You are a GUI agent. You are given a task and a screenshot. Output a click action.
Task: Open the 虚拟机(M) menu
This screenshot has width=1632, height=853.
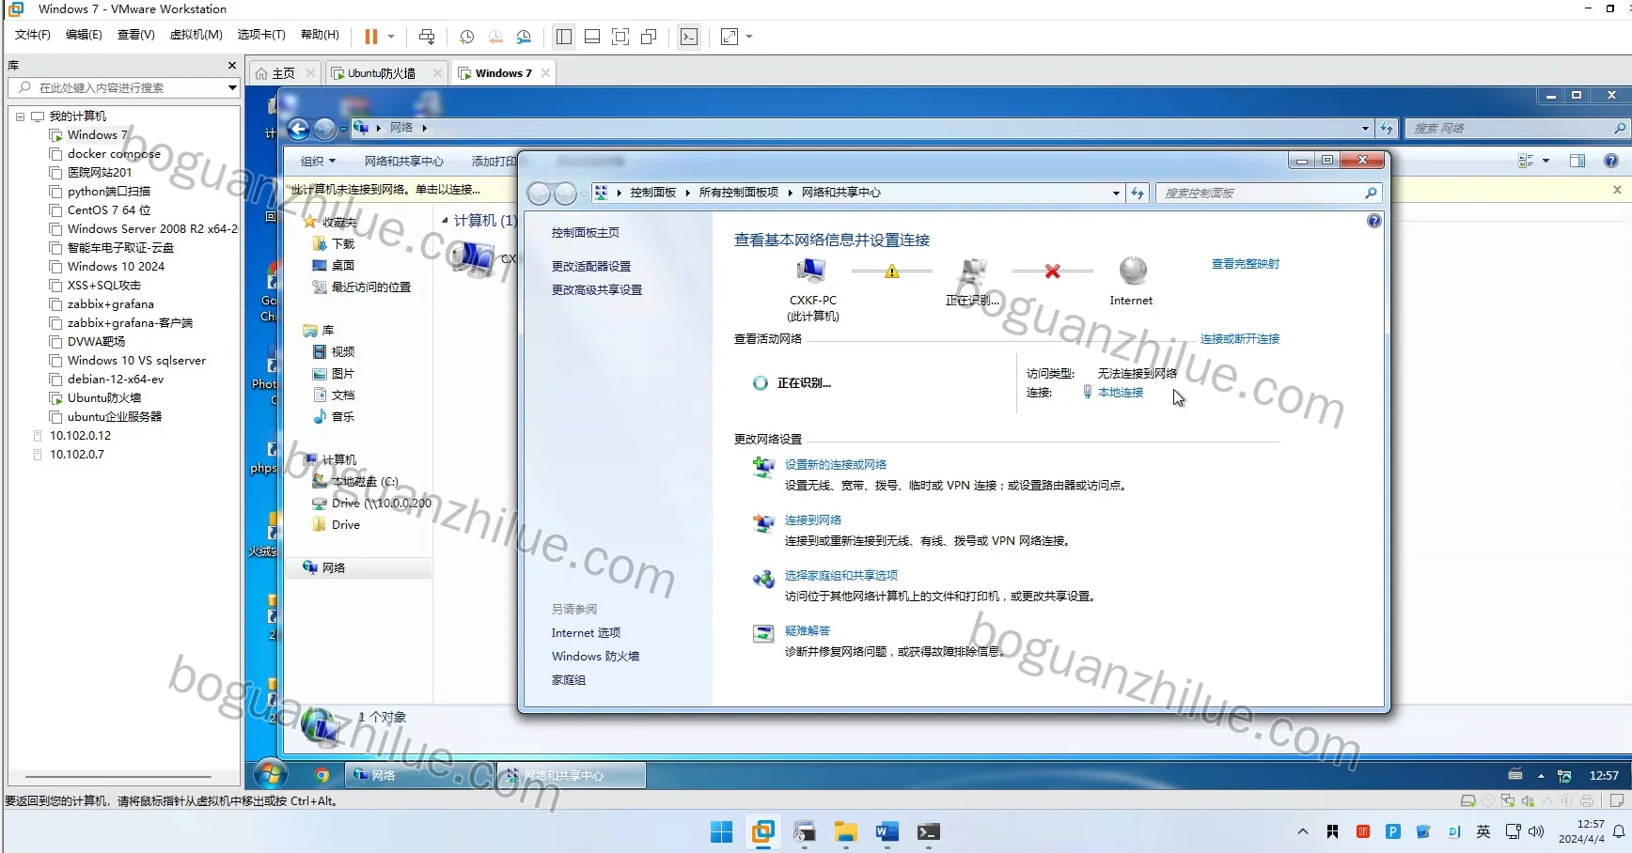click(196, 35)
